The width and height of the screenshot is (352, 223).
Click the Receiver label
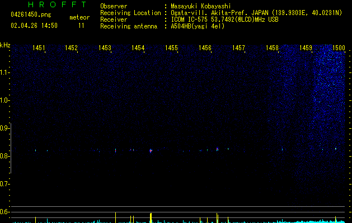click(x=114, y=20)
